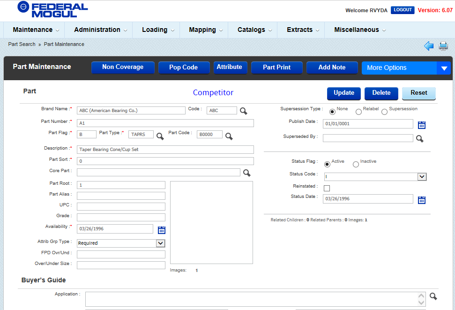
Task: Click the Pop Code button
Action: 184,68
